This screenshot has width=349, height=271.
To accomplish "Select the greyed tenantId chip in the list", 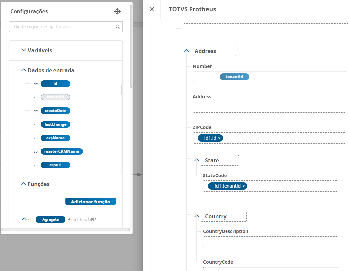I will click(55, 97).
